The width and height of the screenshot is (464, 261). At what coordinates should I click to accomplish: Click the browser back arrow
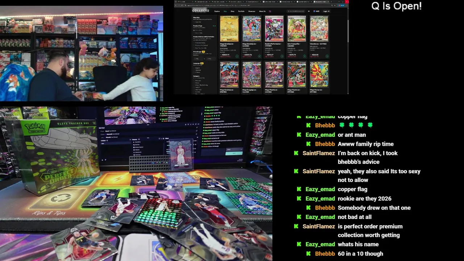point(176,5)
